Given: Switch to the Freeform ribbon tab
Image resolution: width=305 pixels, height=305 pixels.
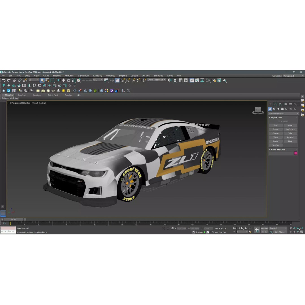Looking at the screenshot, I should coord(22,95).
